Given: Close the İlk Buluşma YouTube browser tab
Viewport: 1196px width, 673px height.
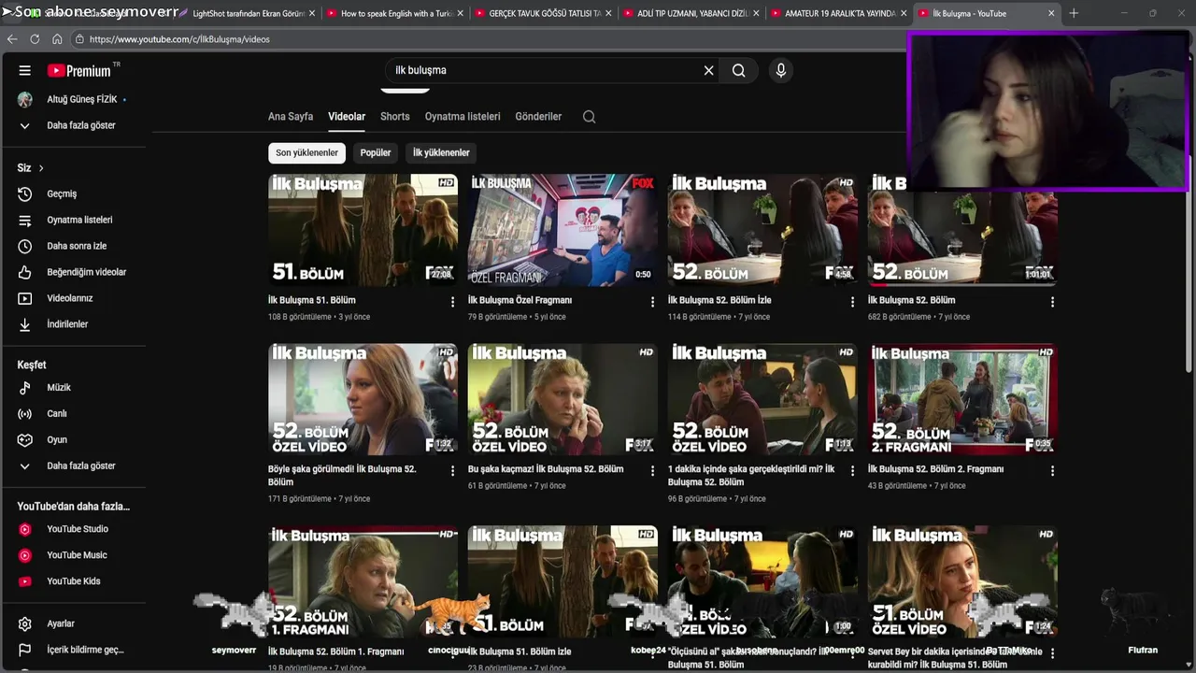Looking at the screenshot, I should [x=1051, y=13].
